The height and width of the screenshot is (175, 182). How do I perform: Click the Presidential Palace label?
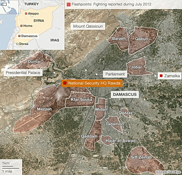point(24,72)
